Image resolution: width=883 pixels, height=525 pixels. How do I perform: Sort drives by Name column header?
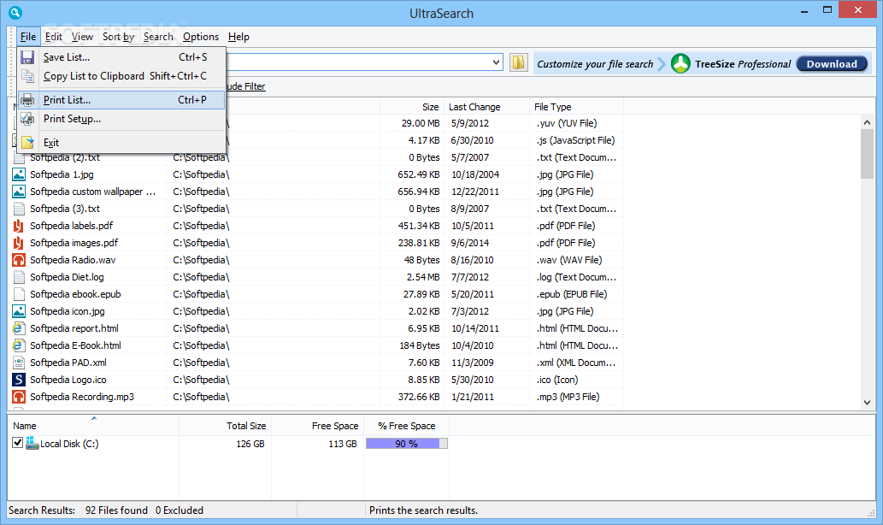[93, 426]
